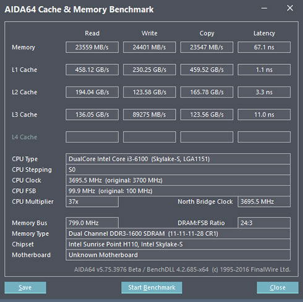
Task: Click the Memory Latency 67.1 ns cell
Action: pyautogui.click(x=264, y=47)
